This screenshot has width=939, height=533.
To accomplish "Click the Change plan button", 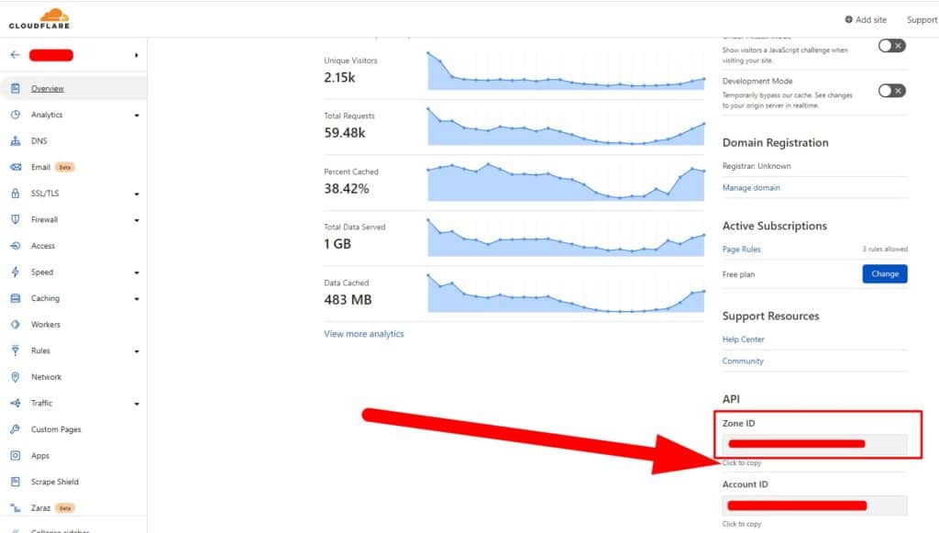I will [x=885, y=273].
